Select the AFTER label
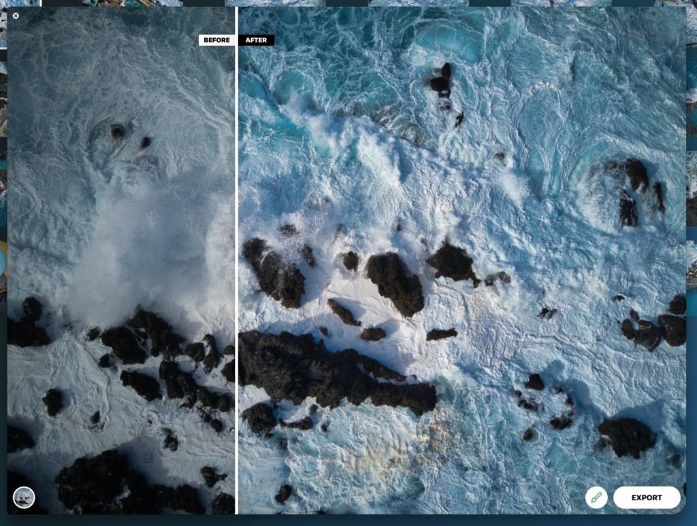This screenshot has height=526, width=697. [257, 40]
